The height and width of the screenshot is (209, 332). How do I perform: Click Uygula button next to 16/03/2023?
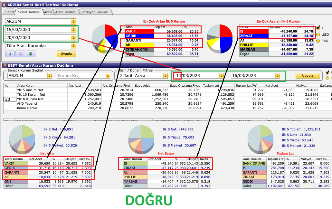308,76
